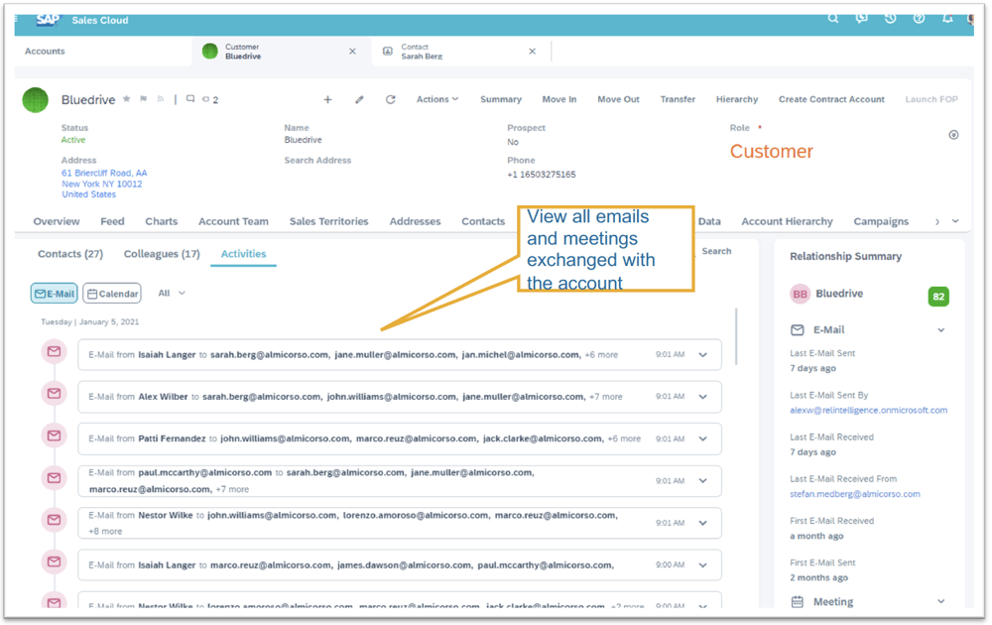Open the Campaigns tab
The height and width of the screenshot is (625, 992).
[881, 221]
